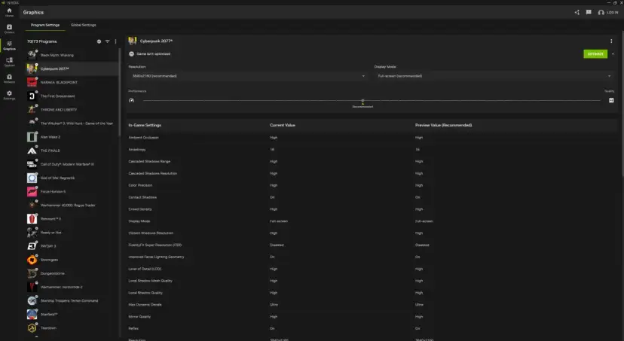Switch to the Global Settings tab
The width and height of the screenshot is (624, 341).
[83, 25]
